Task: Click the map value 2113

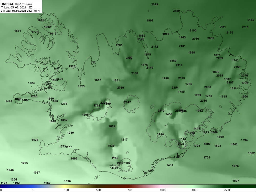Action: point(182,78)
